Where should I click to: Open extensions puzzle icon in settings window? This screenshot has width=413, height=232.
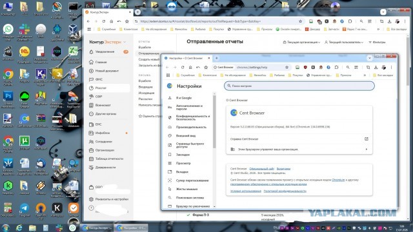pos(336,67)
